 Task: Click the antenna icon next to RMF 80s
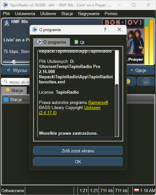pyautogui.click(x=6, y=23)
